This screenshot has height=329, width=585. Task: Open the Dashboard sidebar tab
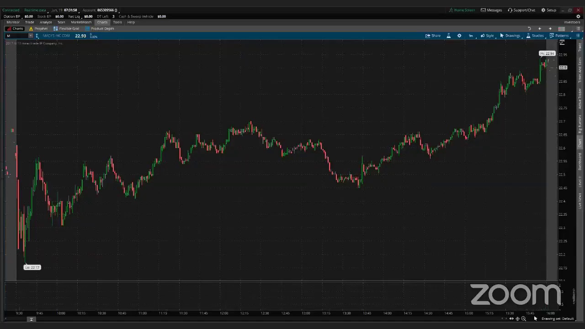coord(580,162)
